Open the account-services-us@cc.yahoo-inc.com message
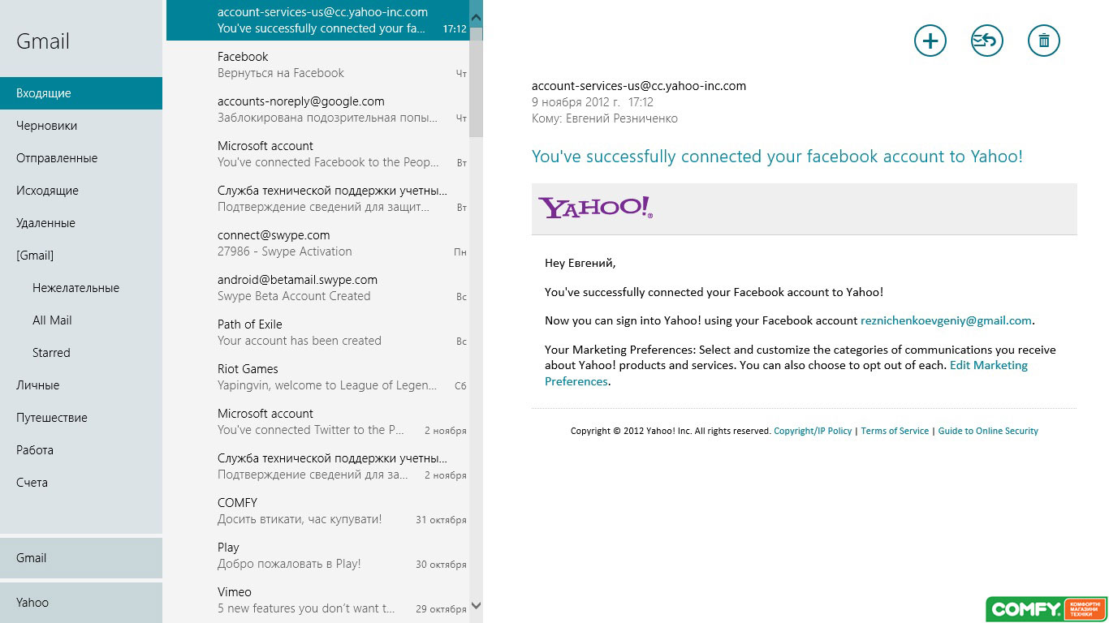1109x623 pixels. [x=318, y=20]
